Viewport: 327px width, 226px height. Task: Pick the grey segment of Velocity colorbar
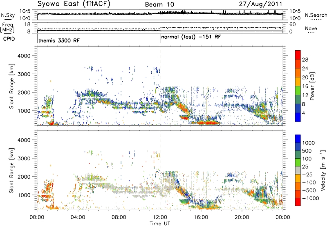point(298,171)
